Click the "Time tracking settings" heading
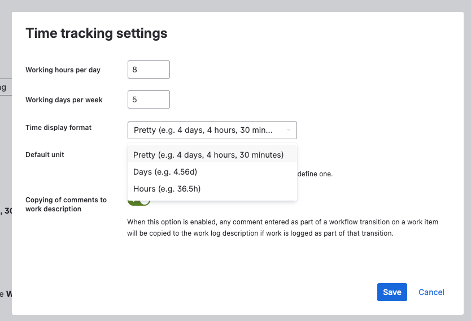 click(x=97, y=33)
